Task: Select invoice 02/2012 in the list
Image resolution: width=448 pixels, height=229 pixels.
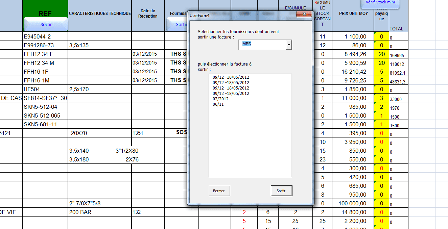Action: pos(220,99)
